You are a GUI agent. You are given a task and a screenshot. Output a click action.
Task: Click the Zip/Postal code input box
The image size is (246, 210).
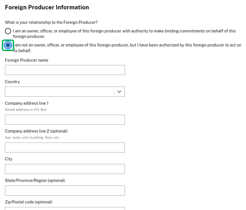(65, 209)
